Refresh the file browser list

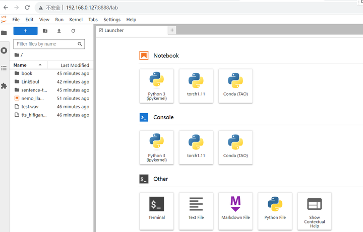click(x=73, y=31)
